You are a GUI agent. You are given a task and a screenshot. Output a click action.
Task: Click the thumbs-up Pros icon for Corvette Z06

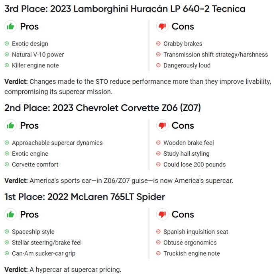coord(10,125)
